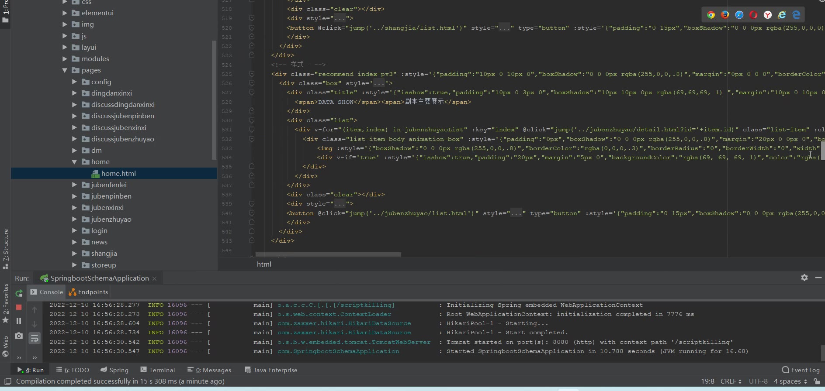Collapse the home folder
The width and height of the screenshot is (825, 391).
click(74, 162)
